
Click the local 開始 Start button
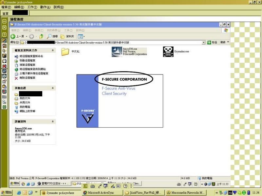point(6,193)
